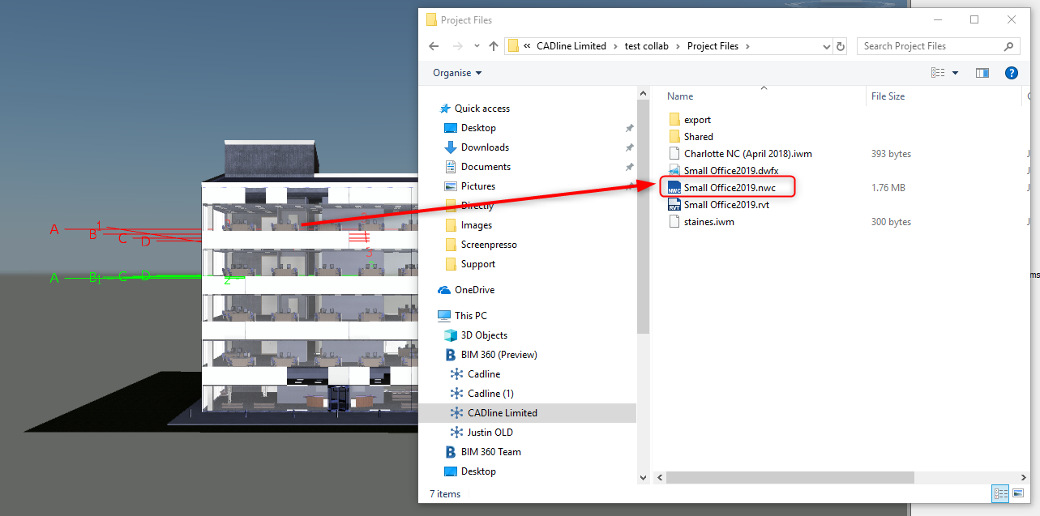The height and width of the screenshot is (516, 1040).
Task: Open OneDrive in navigation pane
Action: 474,290
